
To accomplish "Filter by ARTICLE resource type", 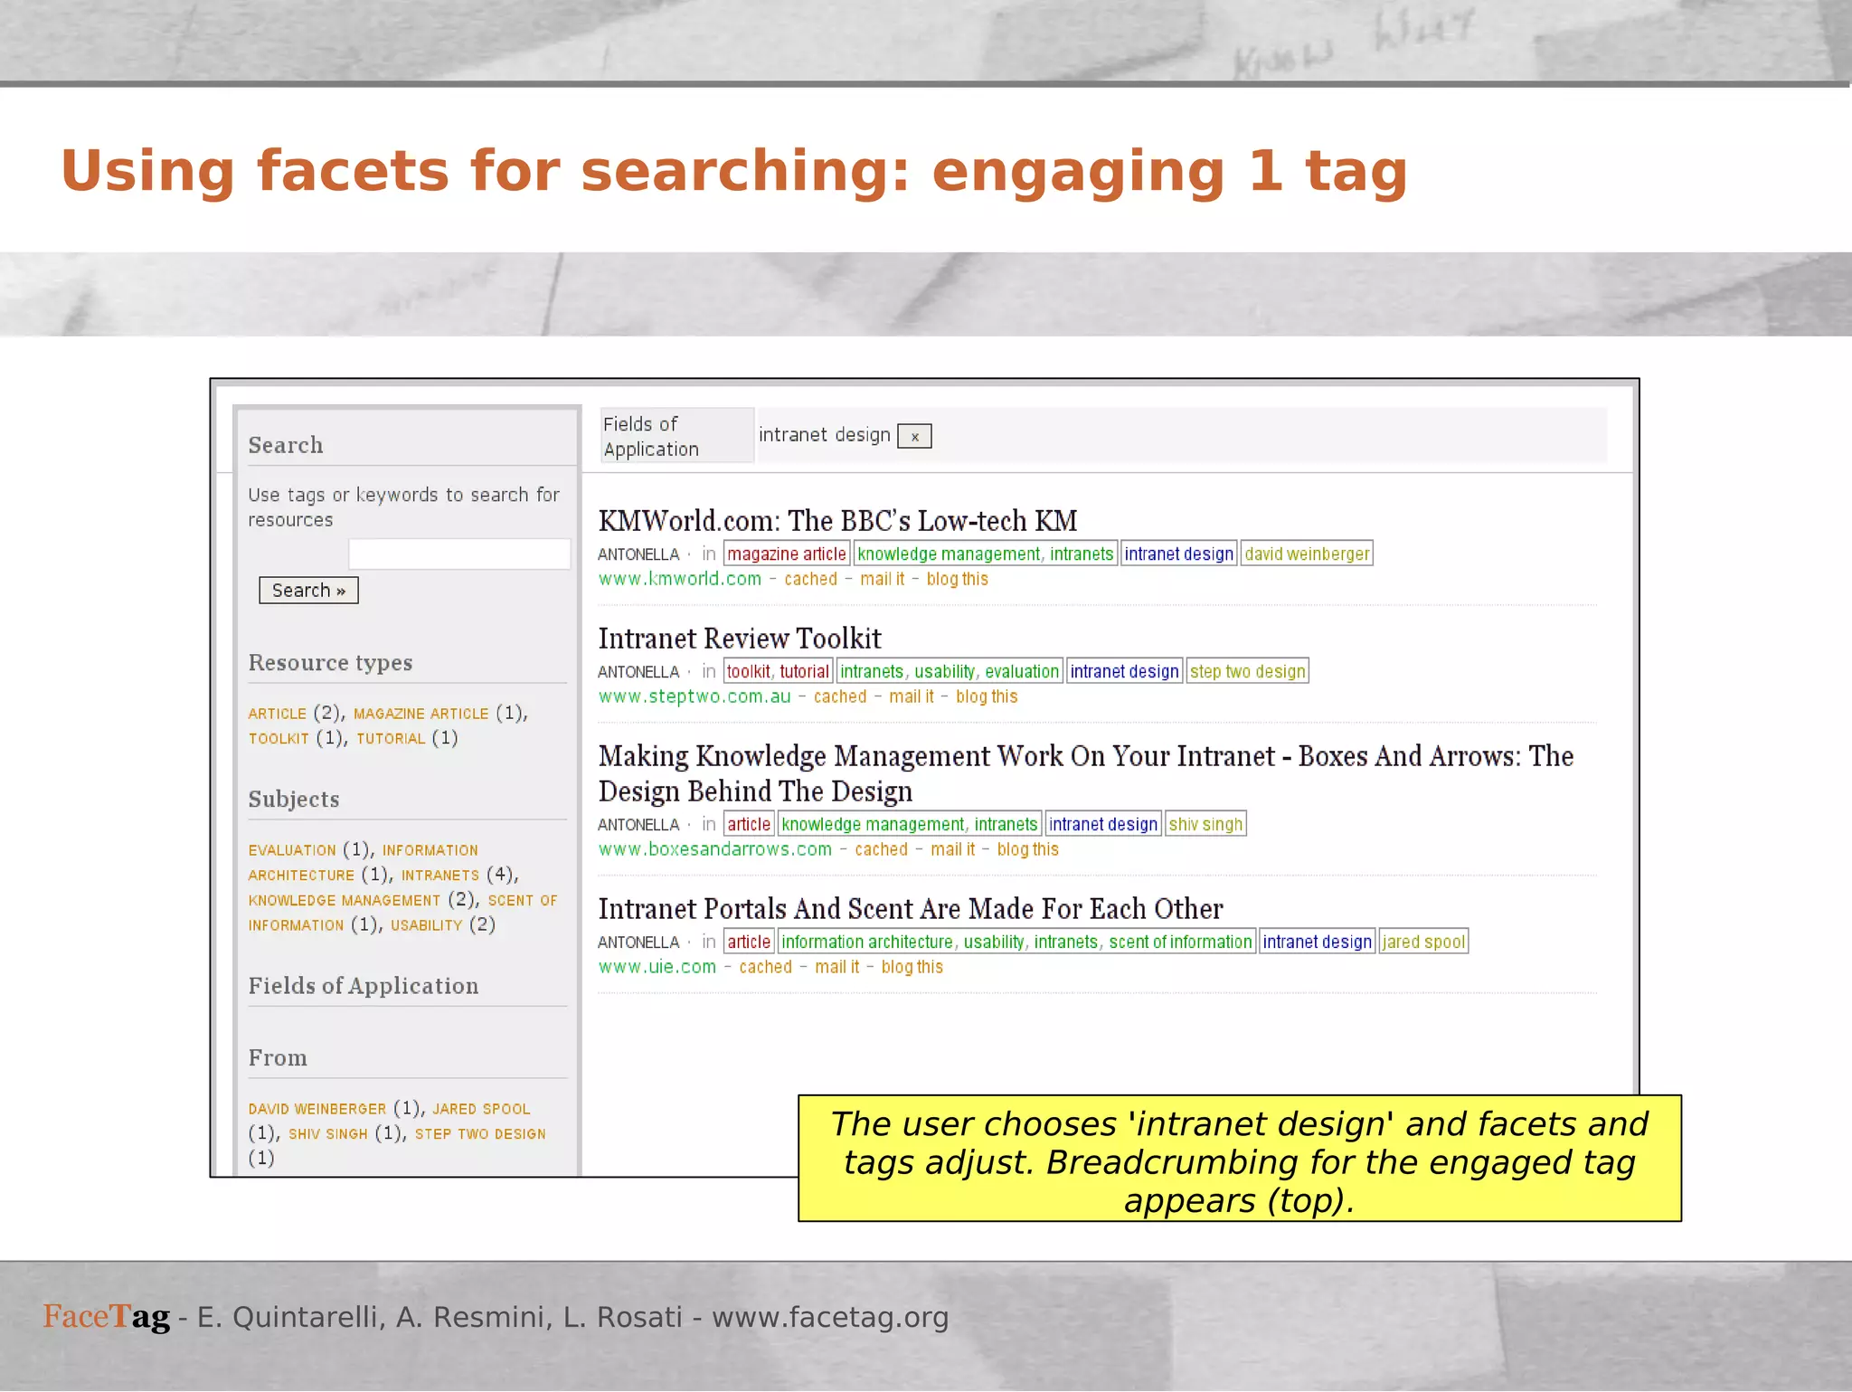I will pos(278,714).
